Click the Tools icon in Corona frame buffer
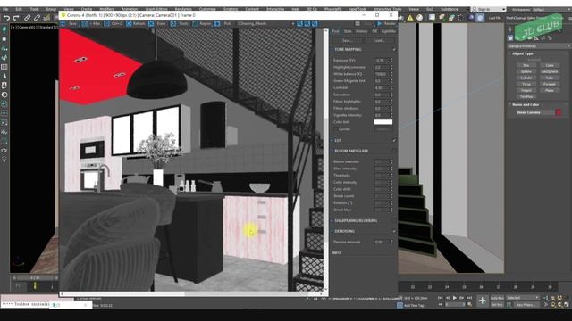The image size is (572, 321). pos(173,24)
